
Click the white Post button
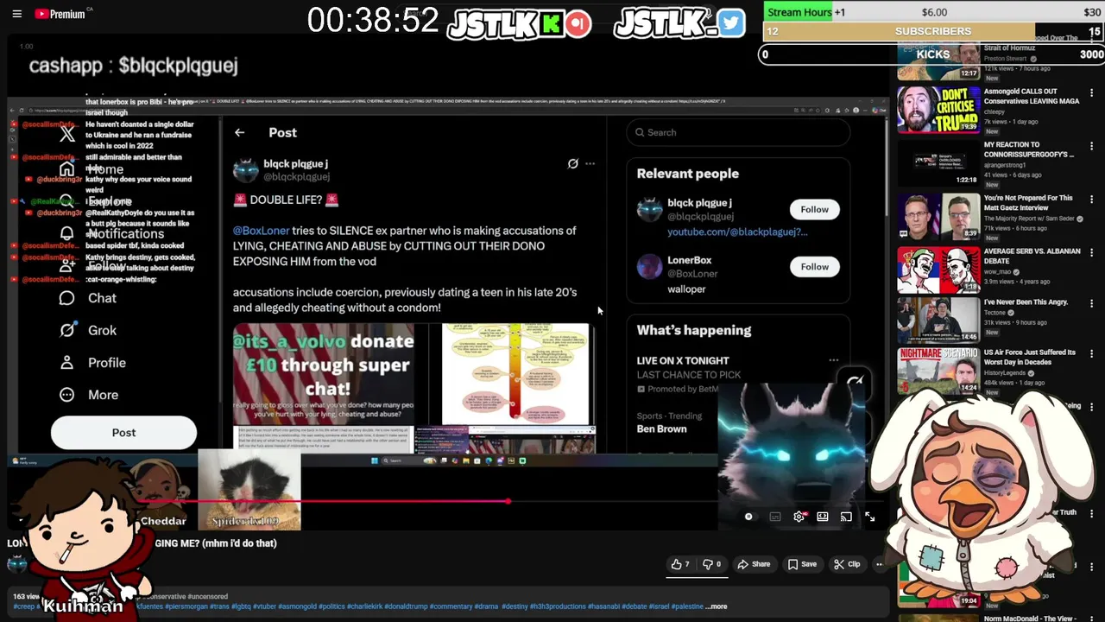click(123, 433)
